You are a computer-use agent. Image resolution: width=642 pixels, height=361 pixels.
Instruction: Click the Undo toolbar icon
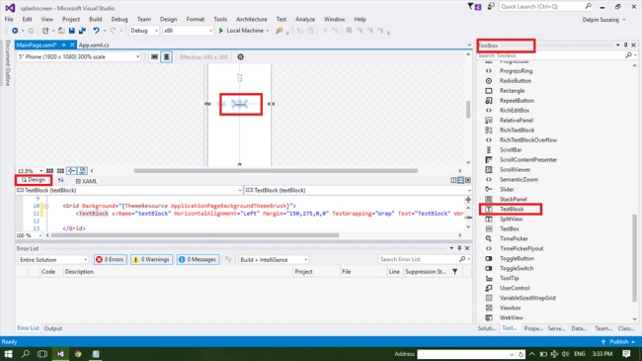tap(96, 31)
